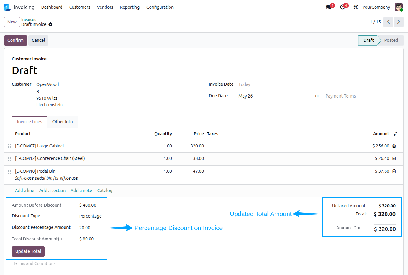
Task: Open the messages chat icon
Action: coord(328,7)
